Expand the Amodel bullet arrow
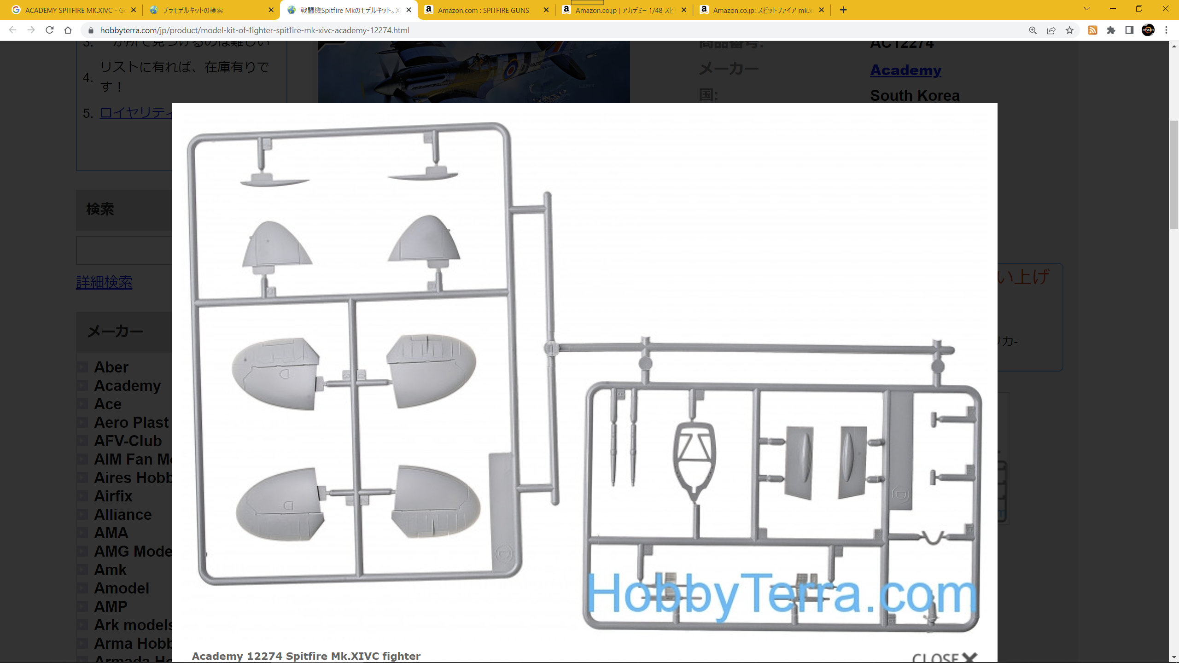 tap(82, 588)
